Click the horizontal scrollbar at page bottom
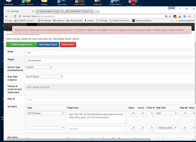The image size is (196, 142). 78,139
